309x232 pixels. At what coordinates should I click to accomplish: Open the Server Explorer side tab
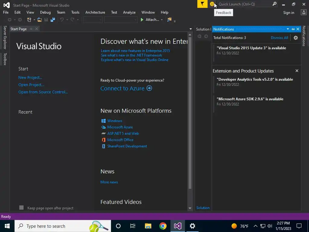click(5, 37)
